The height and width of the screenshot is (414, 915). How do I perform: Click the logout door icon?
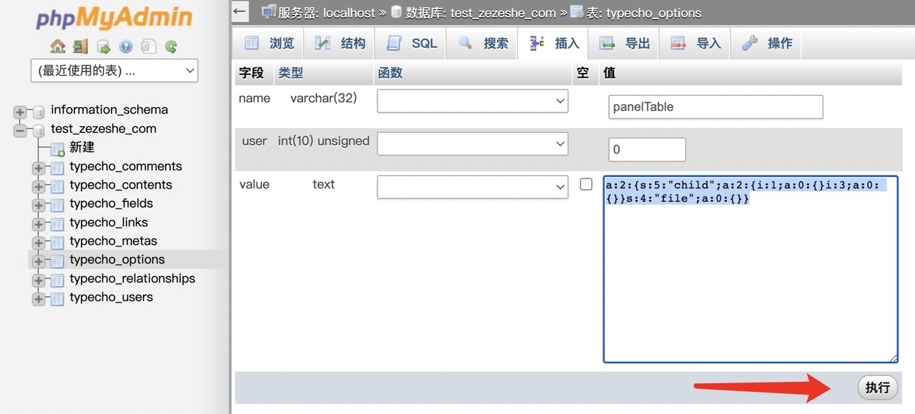click(80, 46)
